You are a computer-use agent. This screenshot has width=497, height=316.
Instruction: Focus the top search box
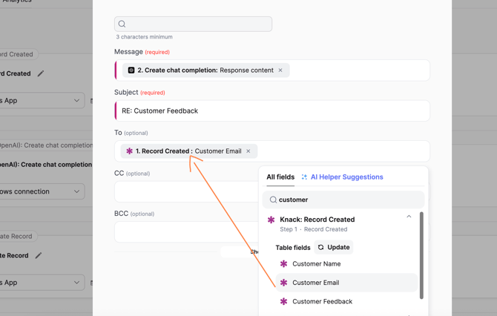click(194, 24)
